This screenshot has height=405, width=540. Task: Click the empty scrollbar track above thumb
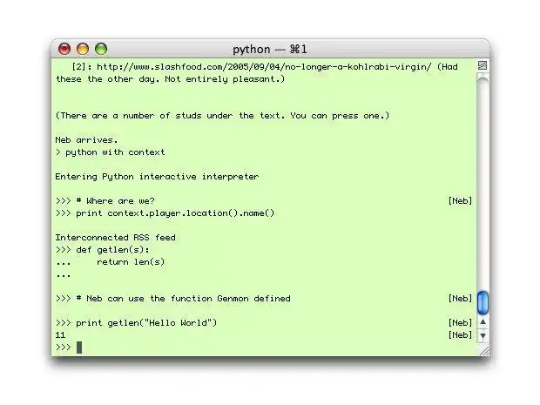(x=483, y=174)
